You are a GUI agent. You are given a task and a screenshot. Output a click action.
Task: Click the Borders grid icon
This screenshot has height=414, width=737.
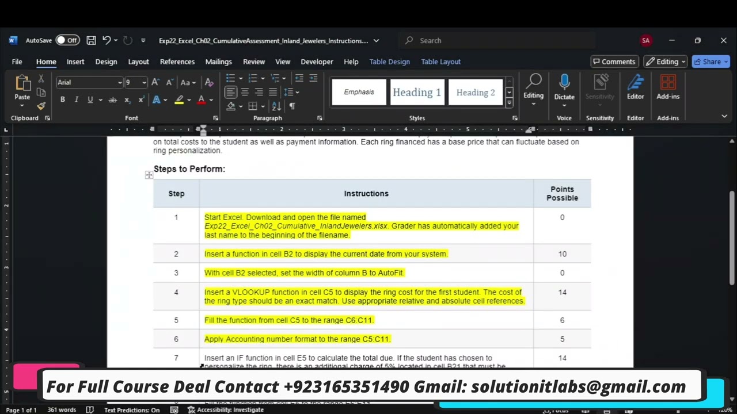(x=252, y=106)
